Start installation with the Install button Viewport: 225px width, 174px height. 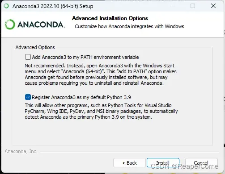[163, 163]
